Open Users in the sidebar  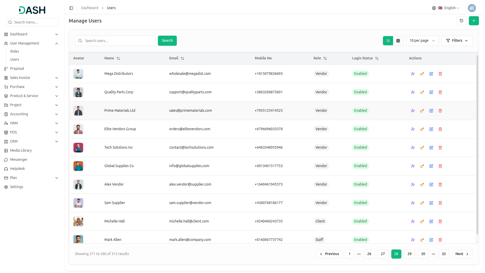pyautogui.click(x=15, y=60)
